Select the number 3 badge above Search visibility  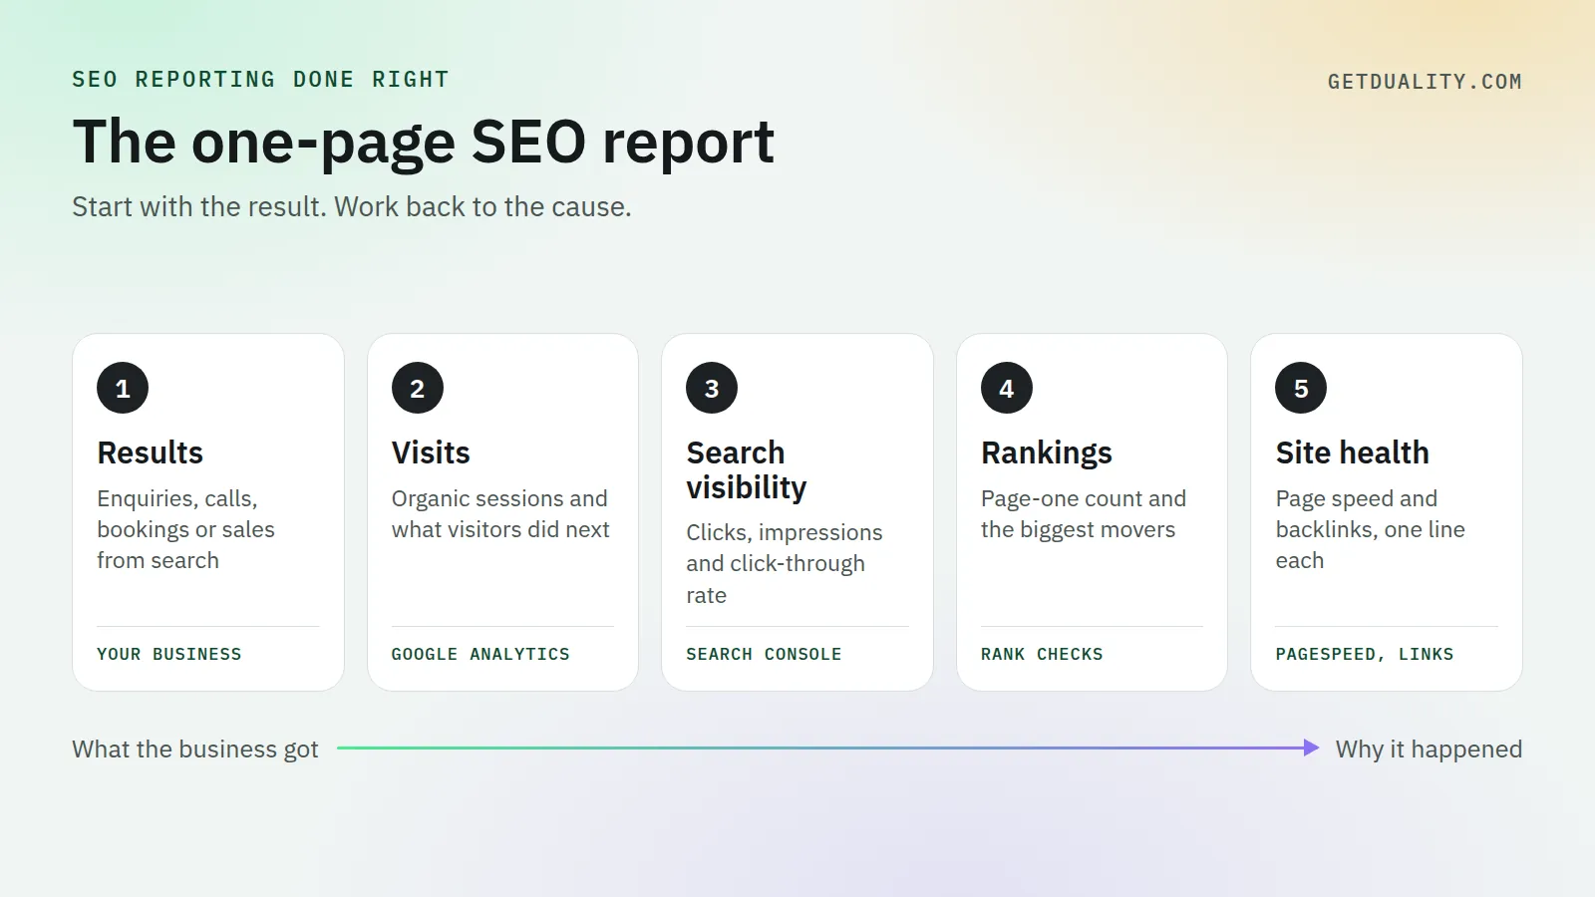coord(712,388)
